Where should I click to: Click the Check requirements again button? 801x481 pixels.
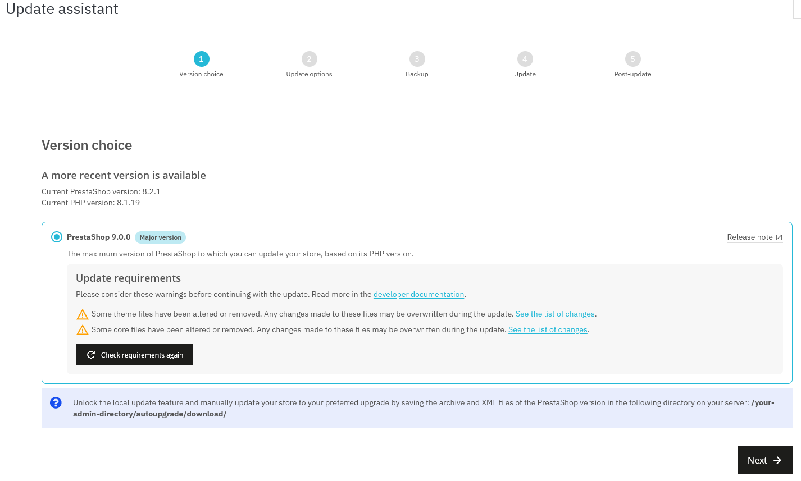pos(134,355)
